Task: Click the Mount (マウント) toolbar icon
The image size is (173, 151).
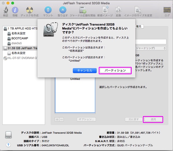Action: click(x=48, y=10)
